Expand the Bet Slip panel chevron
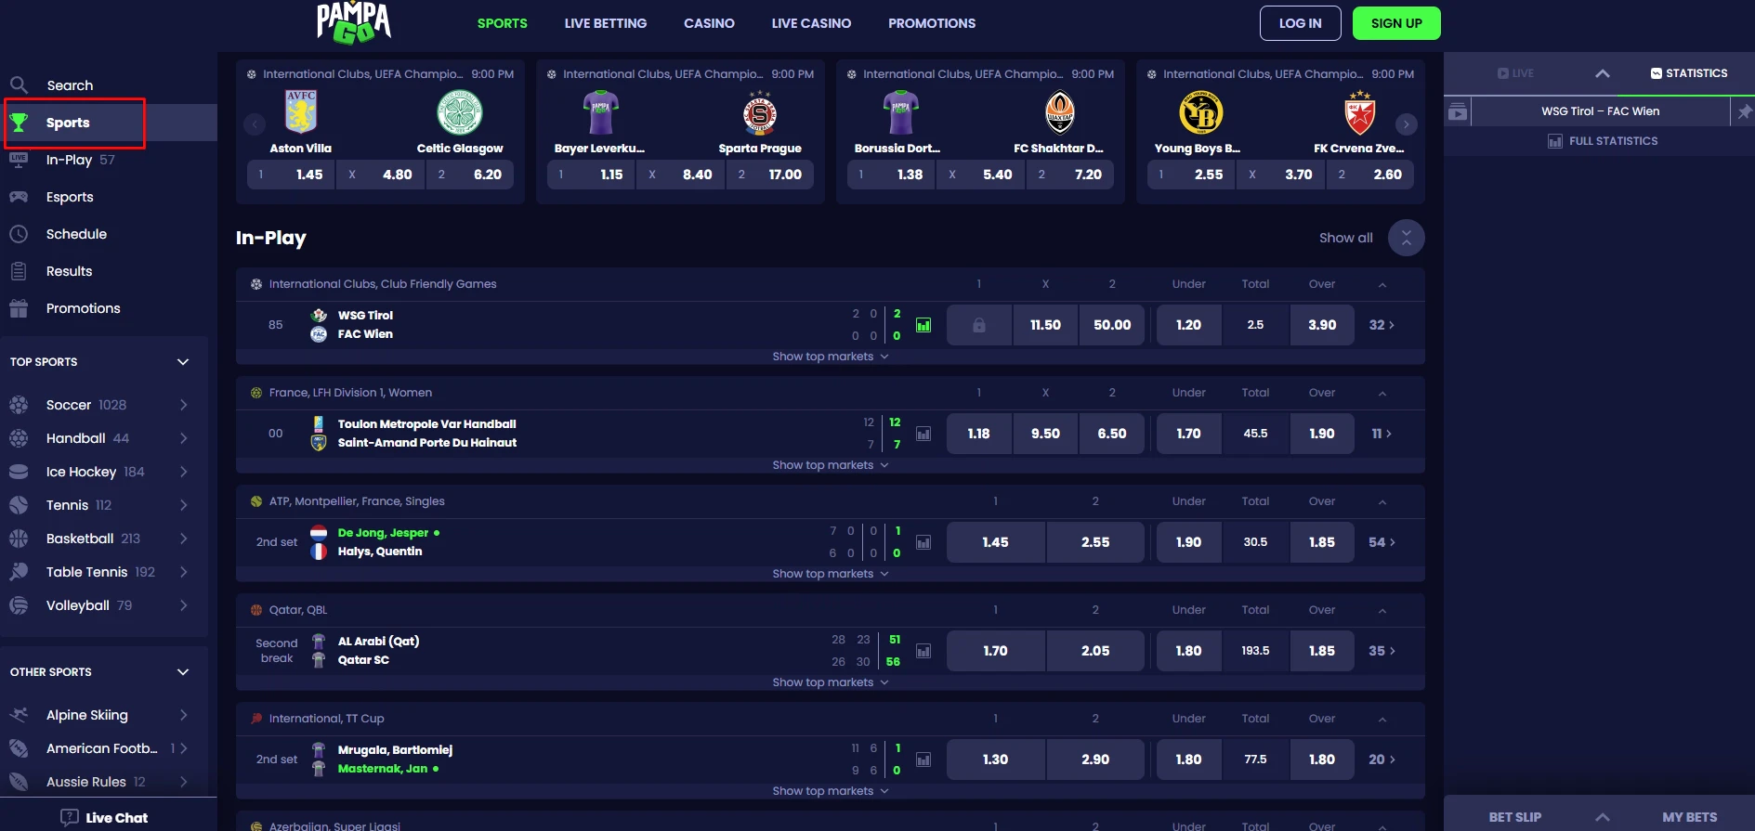 click(1603, 817)
